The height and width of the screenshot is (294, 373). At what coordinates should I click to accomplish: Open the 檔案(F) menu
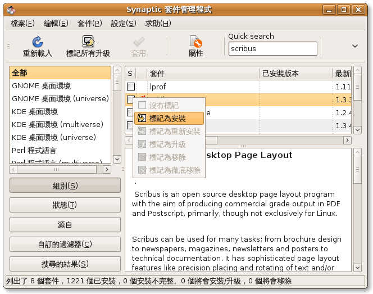tap(22, 24)
